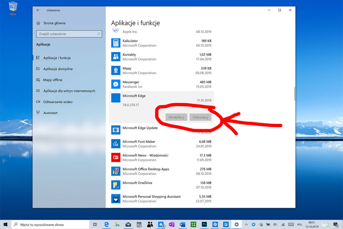Click the Microsoft Edge Update icon

[x=116, y=130]
